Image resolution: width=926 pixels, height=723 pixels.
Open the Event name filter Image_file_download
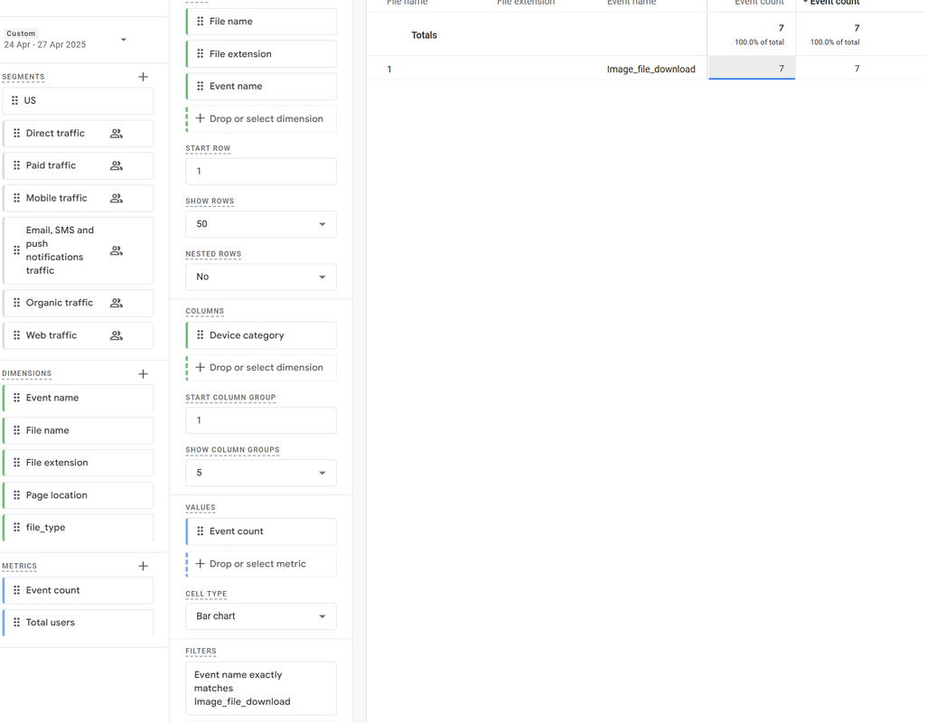[x=261, y=688]
